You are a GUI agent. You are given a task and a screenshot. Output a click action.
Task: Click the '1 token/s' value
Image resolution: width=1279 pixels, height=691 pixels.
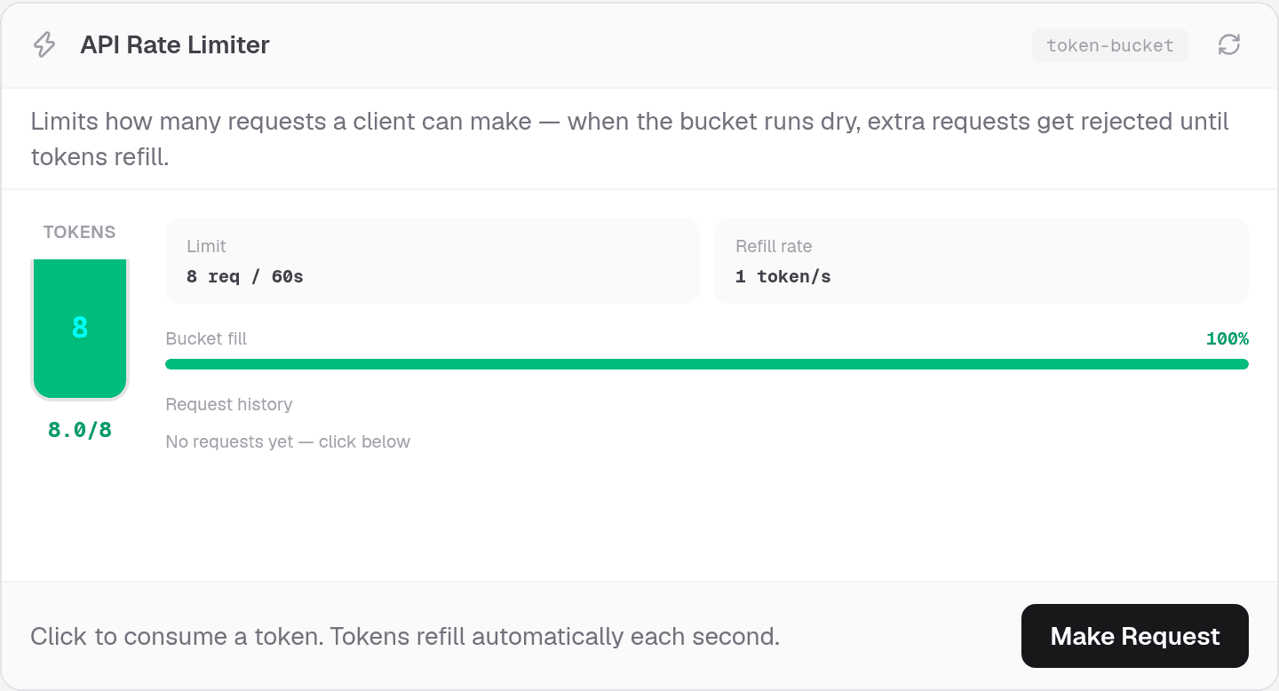click(783, 276)
